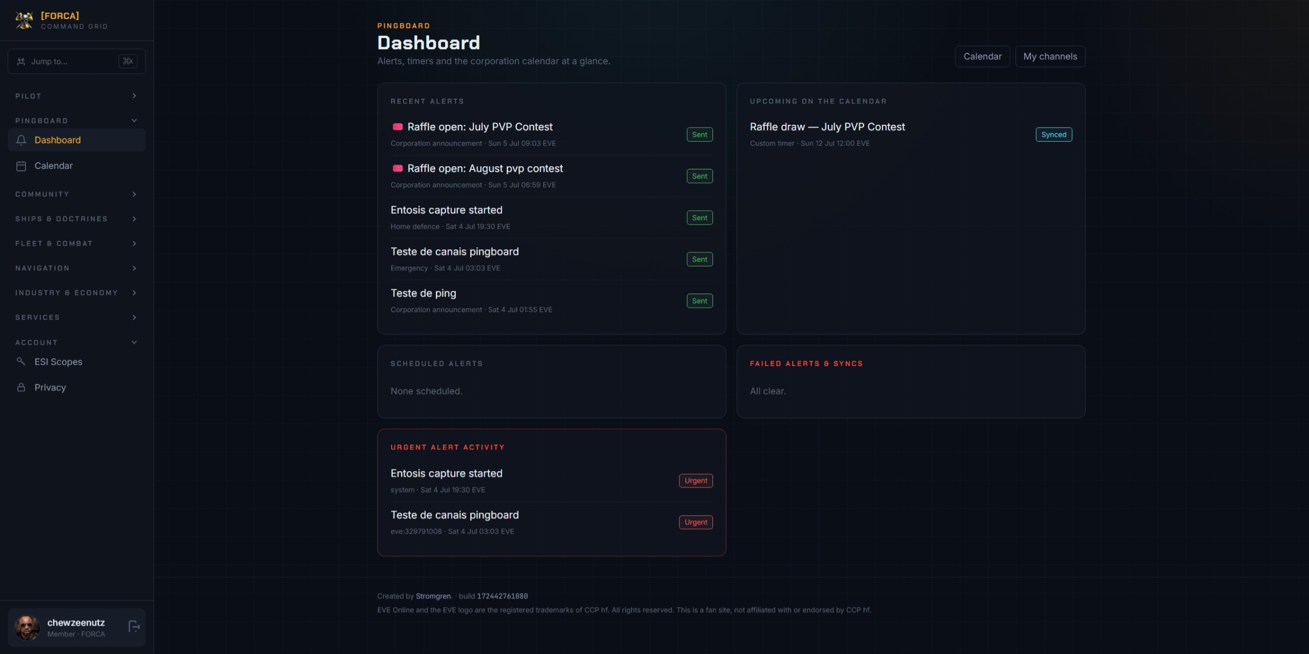The height and width of the screenshot is (654, 1309).
Task: Open Teste de canais pingboard in Urgent Activity
Action: [454, 515]
